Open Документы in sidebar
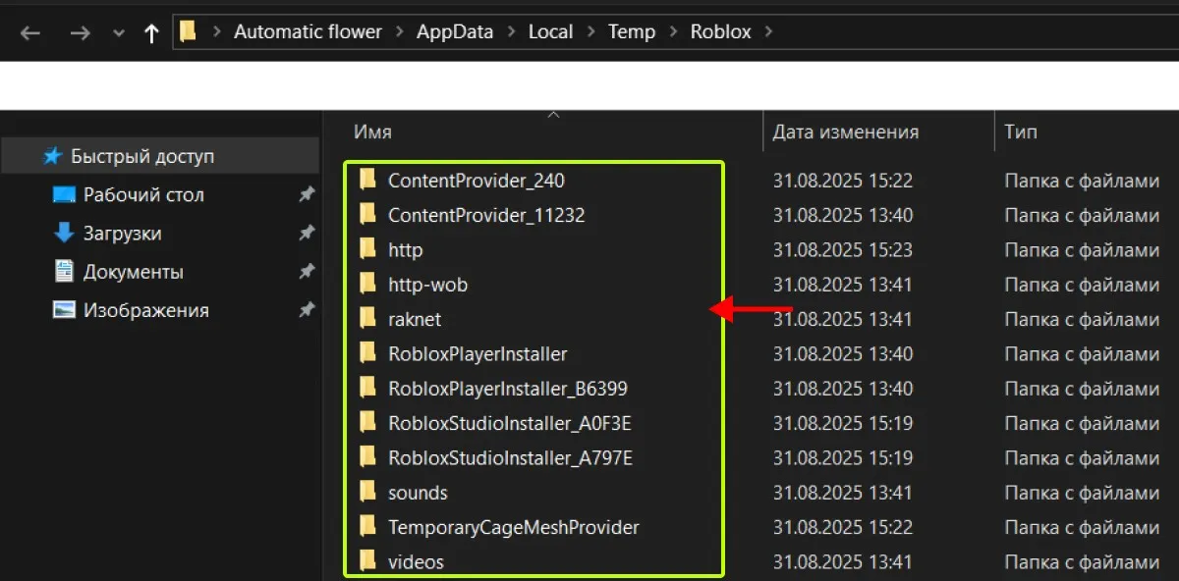This screenshot has height=581, width=1179. coord(134,272)
